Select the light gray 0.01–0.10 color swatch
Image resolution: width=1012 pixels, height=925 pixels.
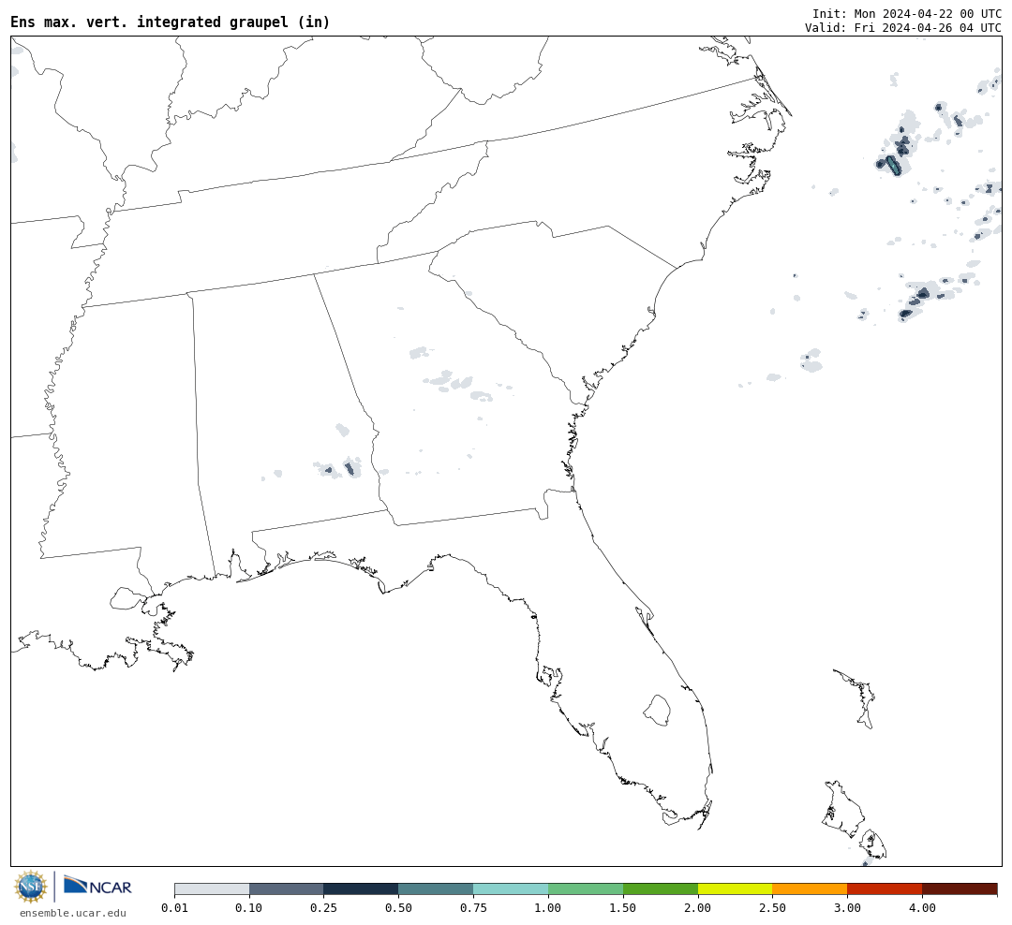(212, 889)
